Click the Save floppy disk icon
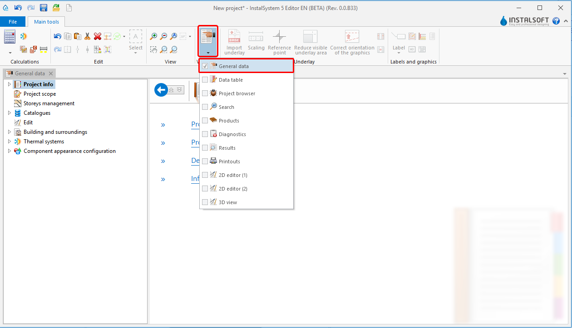Screen dimensions: 572x328 coord(44,8)
